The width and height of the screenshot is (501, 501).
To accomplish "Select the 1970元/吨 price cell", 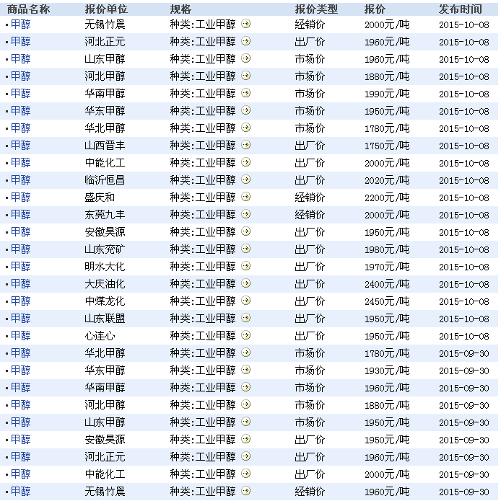I will point(387,267).
